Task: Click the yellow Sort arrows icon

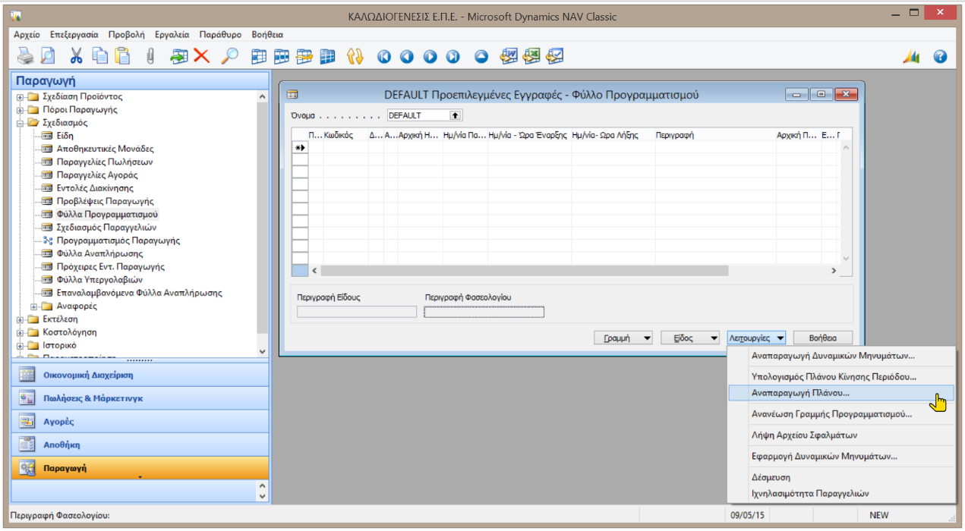Action: pyautogui.click(x=355, y=56)
